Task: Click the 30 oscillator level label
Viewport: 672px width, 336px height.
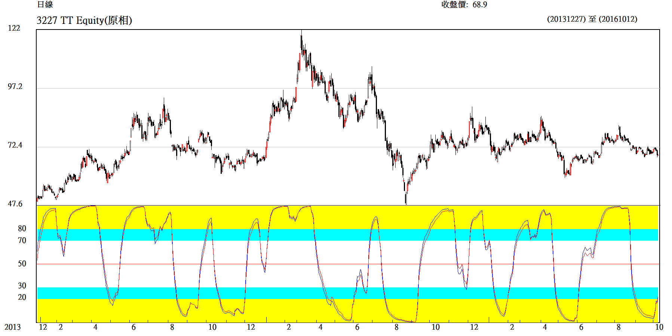Action: (x=22, y=286)
